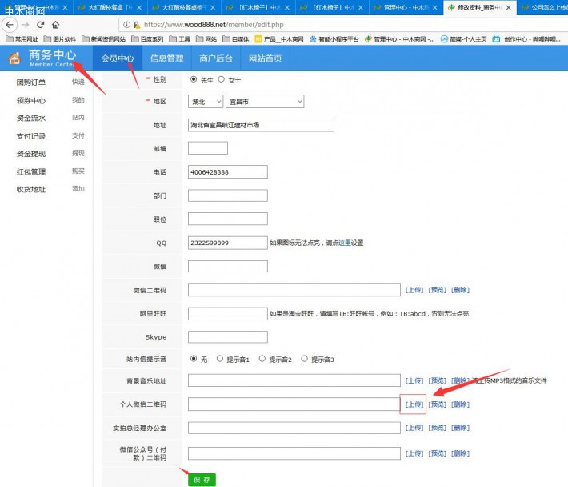Click the green 保存 button
Viewport: 568px width, 487px height.
[202, 480]
